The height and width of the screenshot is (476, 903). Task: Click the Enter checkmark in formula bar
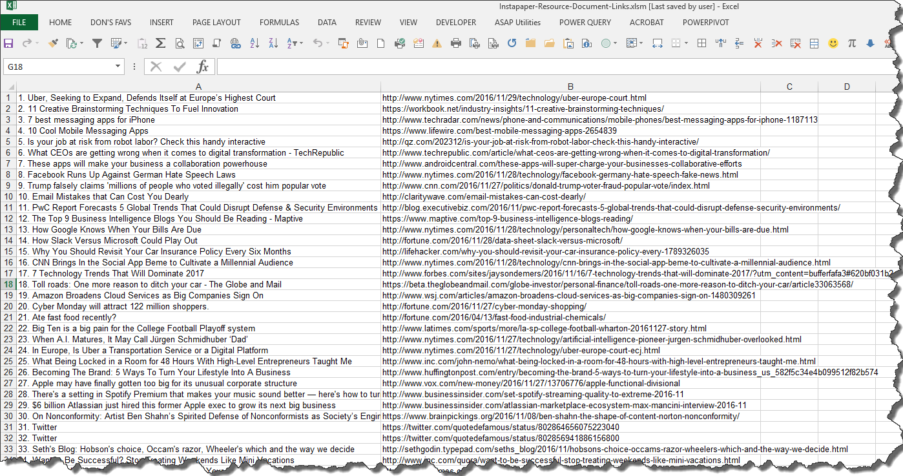tap(180, 67)
